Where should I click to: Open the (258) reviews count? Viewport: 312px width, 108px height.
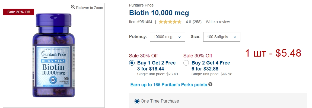(197, 22)
